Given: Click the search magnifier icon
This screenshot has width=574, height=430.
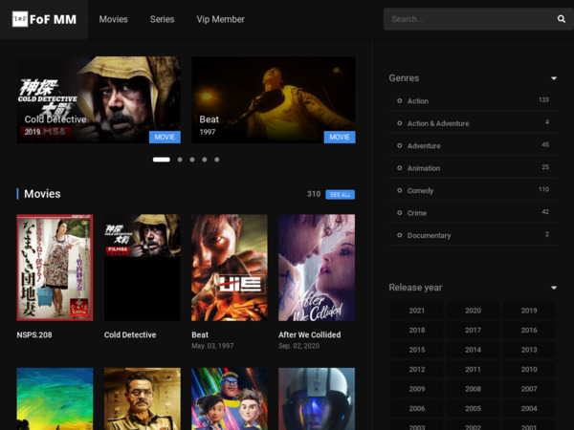Looking at the screenshot, I should 562,19.
